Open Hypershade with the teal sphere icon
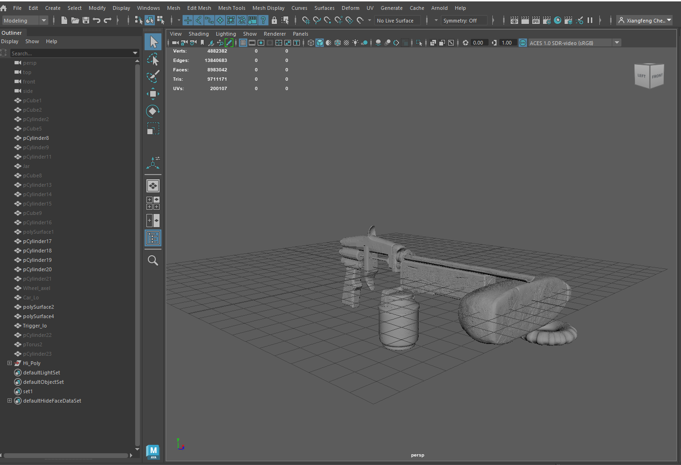Image resolution: width=681 pixels, height=465 pixels. point(558,20)
